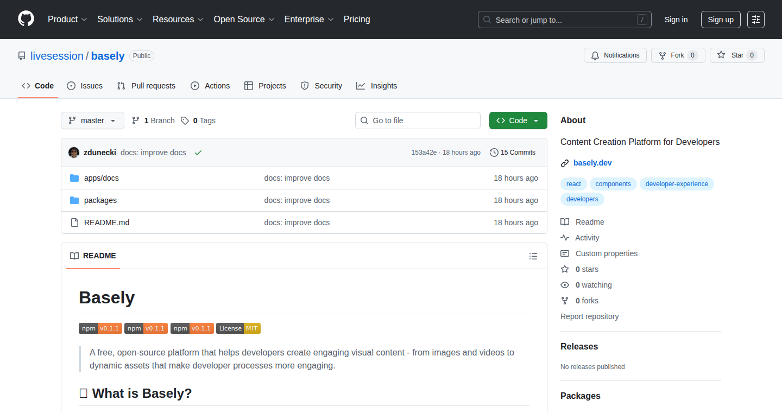This screenshot has height=413, width=782.
Task: Click the repository icon before livesession
Action: pos(22,56)
